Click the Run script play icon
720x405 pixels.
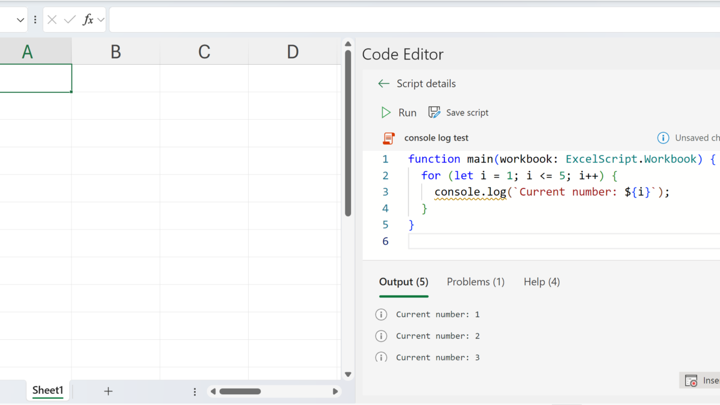[x=386, y=112]
